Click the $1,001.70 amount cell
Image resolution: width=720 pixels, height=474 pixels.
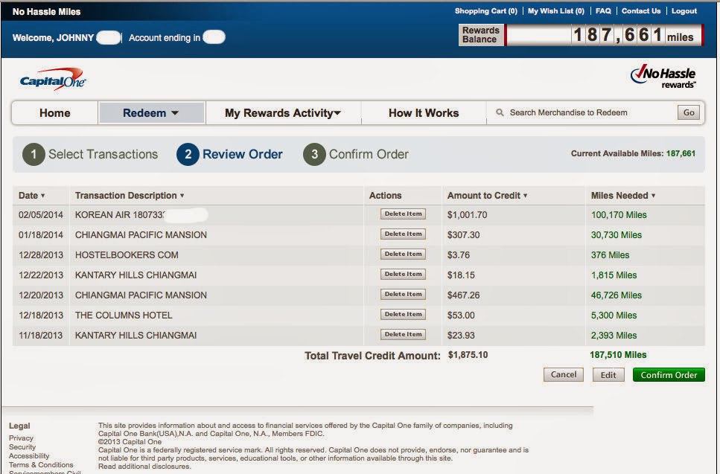coord(467,215)
